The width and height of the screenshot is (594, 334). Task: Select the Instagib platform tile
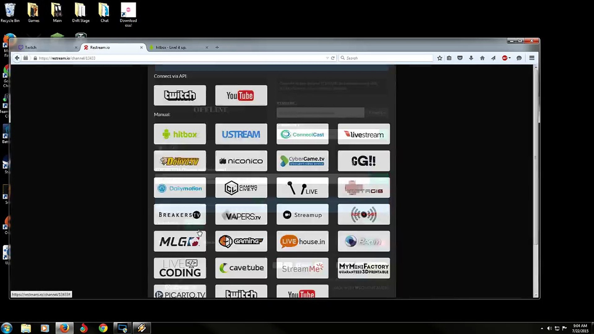(364, 188)
